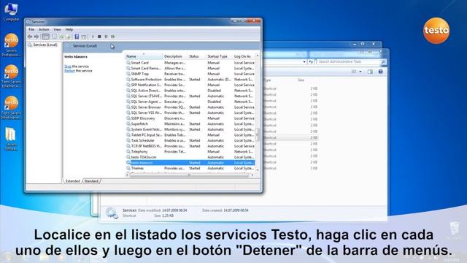Click the search magnifier in Explorer window
This screenshot has width=467, height=263.
[383, 61]
